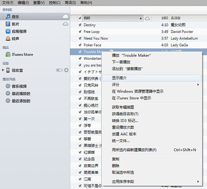Click the iCloud column header icon
Image resolution: width=207 pixels, height=189 pixels.
coord(147,18)
